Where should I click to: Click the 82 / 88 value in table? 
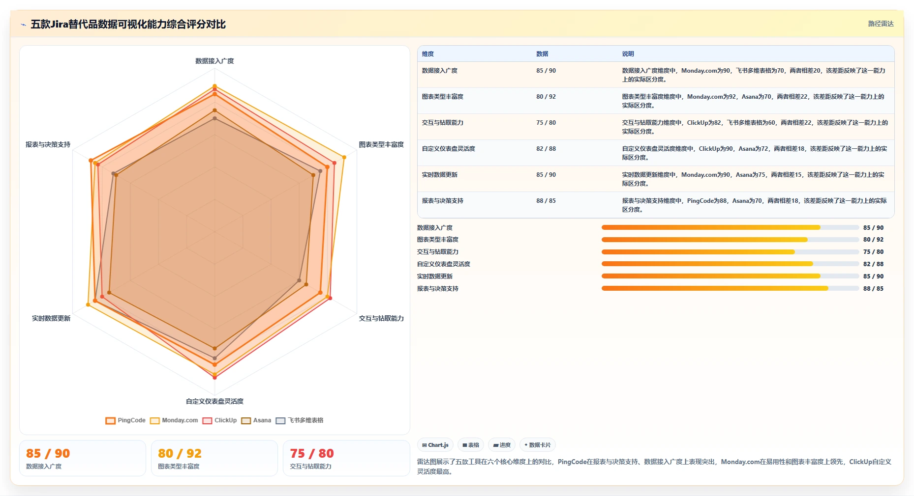[x=546, y=149]
